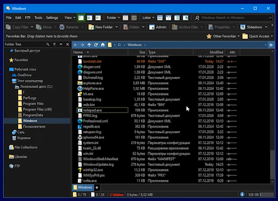Click the New Folder icon
The height and width of the screenshot is (201, 278).
click(91, 27)
